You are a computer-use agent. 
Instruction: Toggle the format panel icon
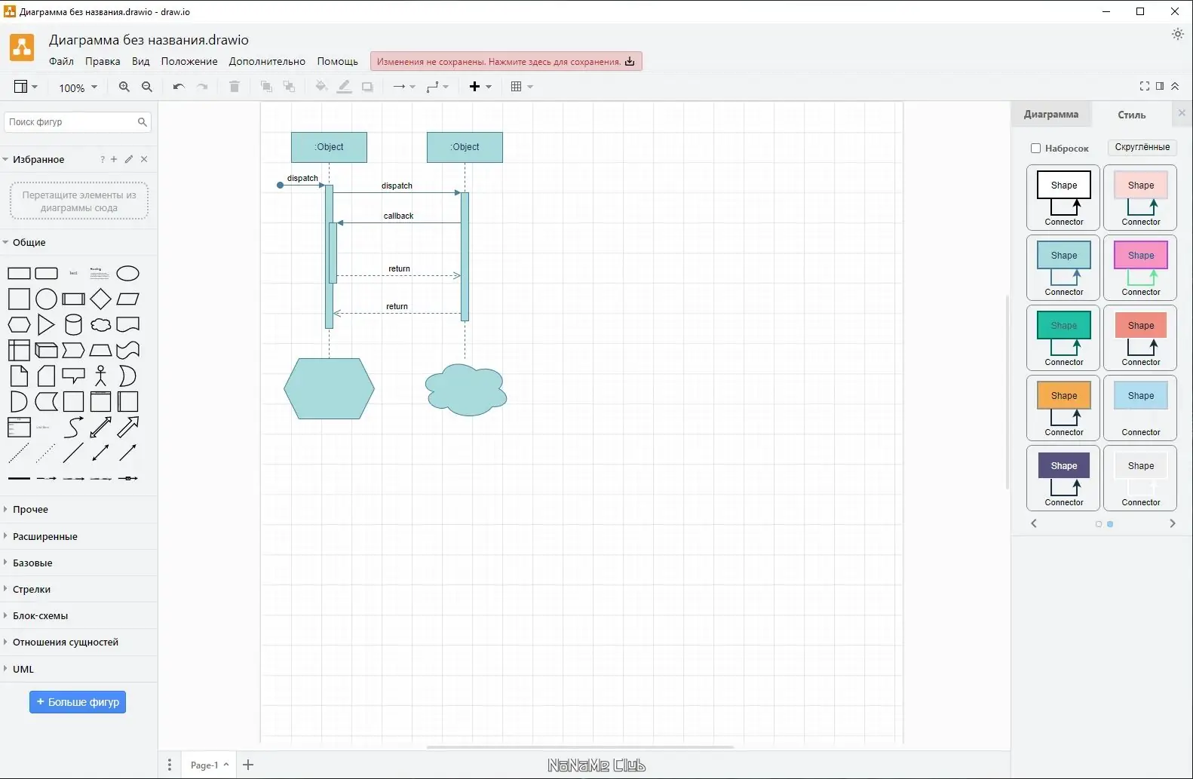1160,86
